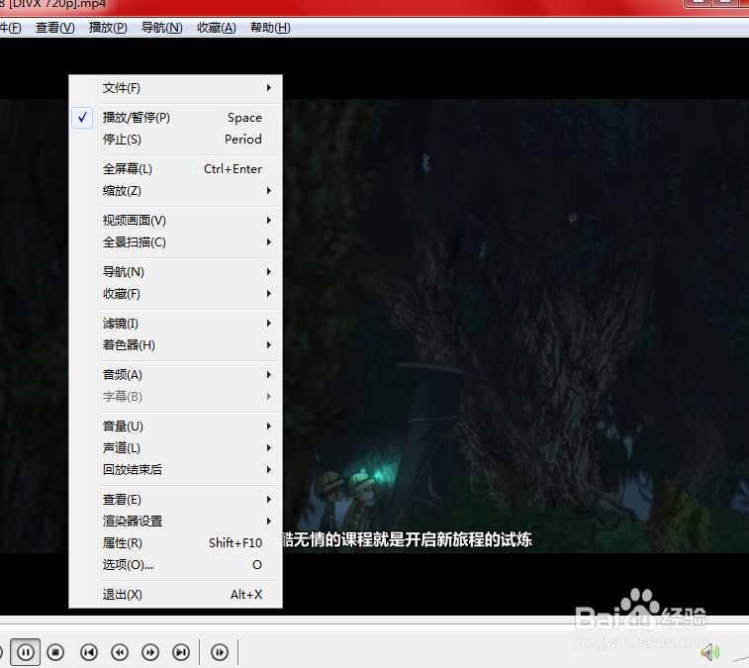Click the stop button in playback toolbar
The height and width of the screenshot is (668, 749).
coord(55,652)
